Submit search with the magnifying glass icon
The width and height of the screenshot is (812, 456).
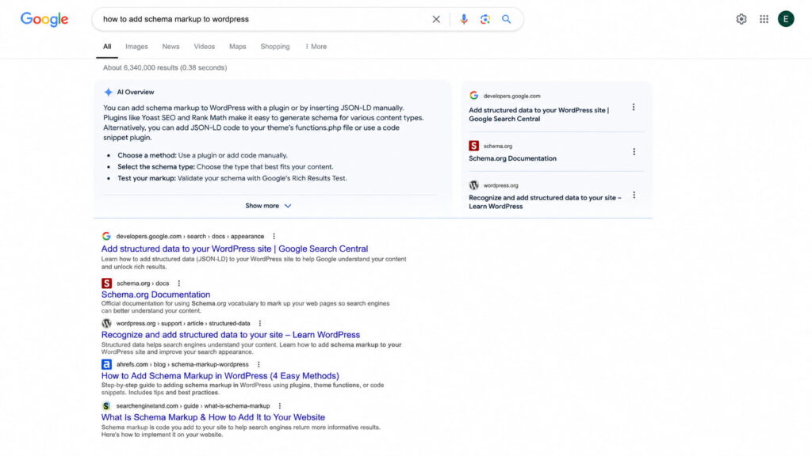[x=507, y=19]
